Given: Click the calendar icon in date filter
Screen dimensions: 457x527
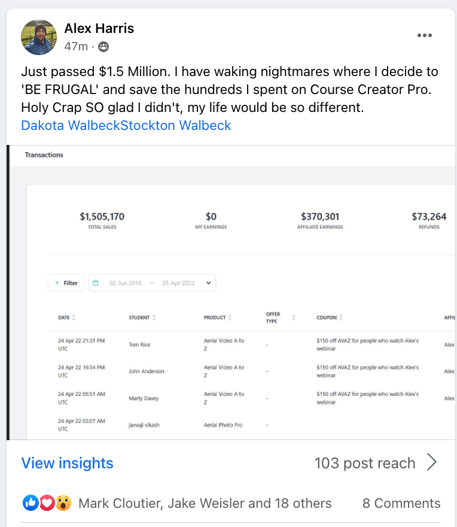Looking at the screenshot, I should [96, 283].
